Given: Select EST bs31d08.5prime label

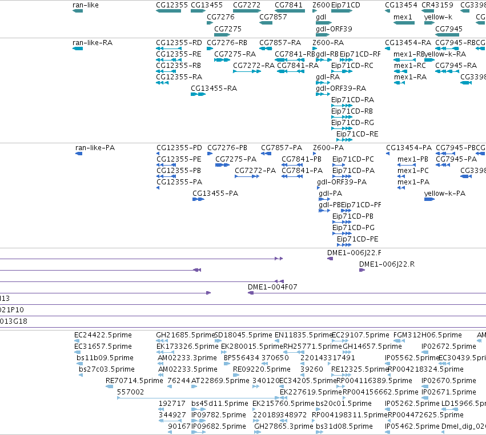Looking at the screenshot, I should [x=344, y=426].
